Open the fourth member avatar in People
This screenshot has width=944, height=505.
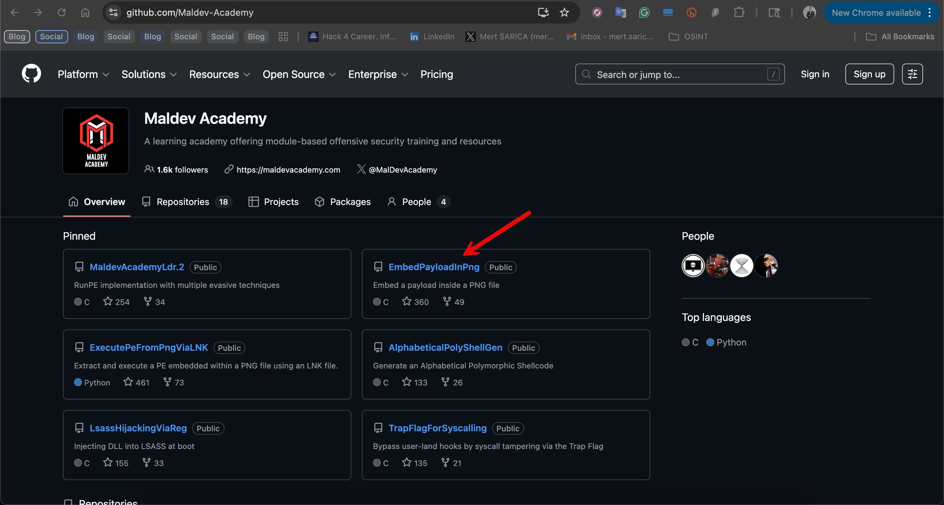pos(766,266)
